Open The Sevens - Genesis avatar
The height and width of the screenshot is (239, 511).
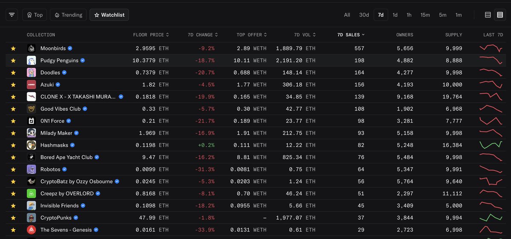coord(31,230)
